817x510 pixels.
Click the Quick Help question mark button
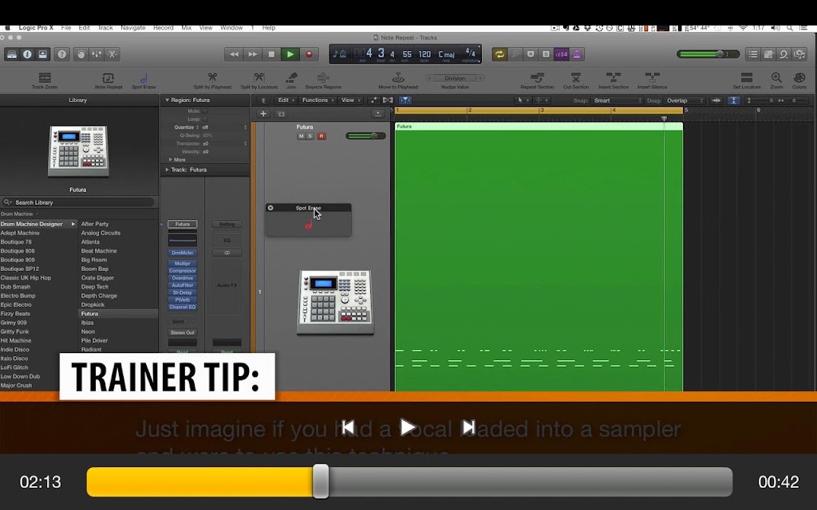click(x=62, y=54)
